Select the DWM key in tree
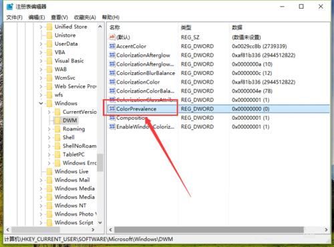Screen dimensions: 334x247 pyautogui.click(x=69, y=120)
